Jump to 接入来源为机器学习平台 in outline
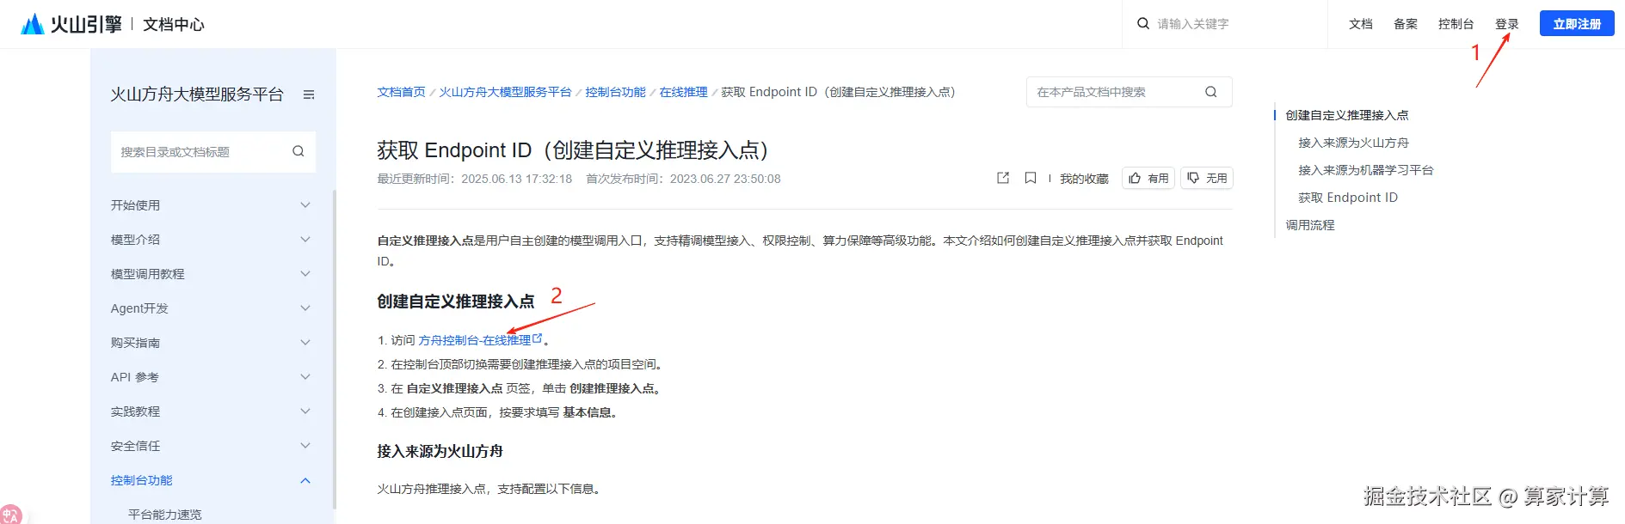Viewport: 1625px width, 524px height. [1365, 170]
